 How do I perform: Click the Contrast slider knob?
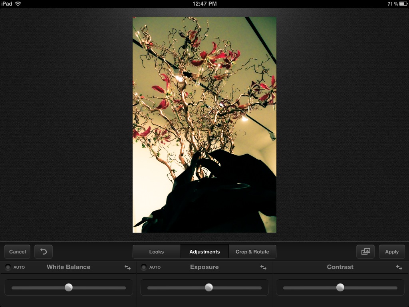pyautogui.click(x=340, y=287)
